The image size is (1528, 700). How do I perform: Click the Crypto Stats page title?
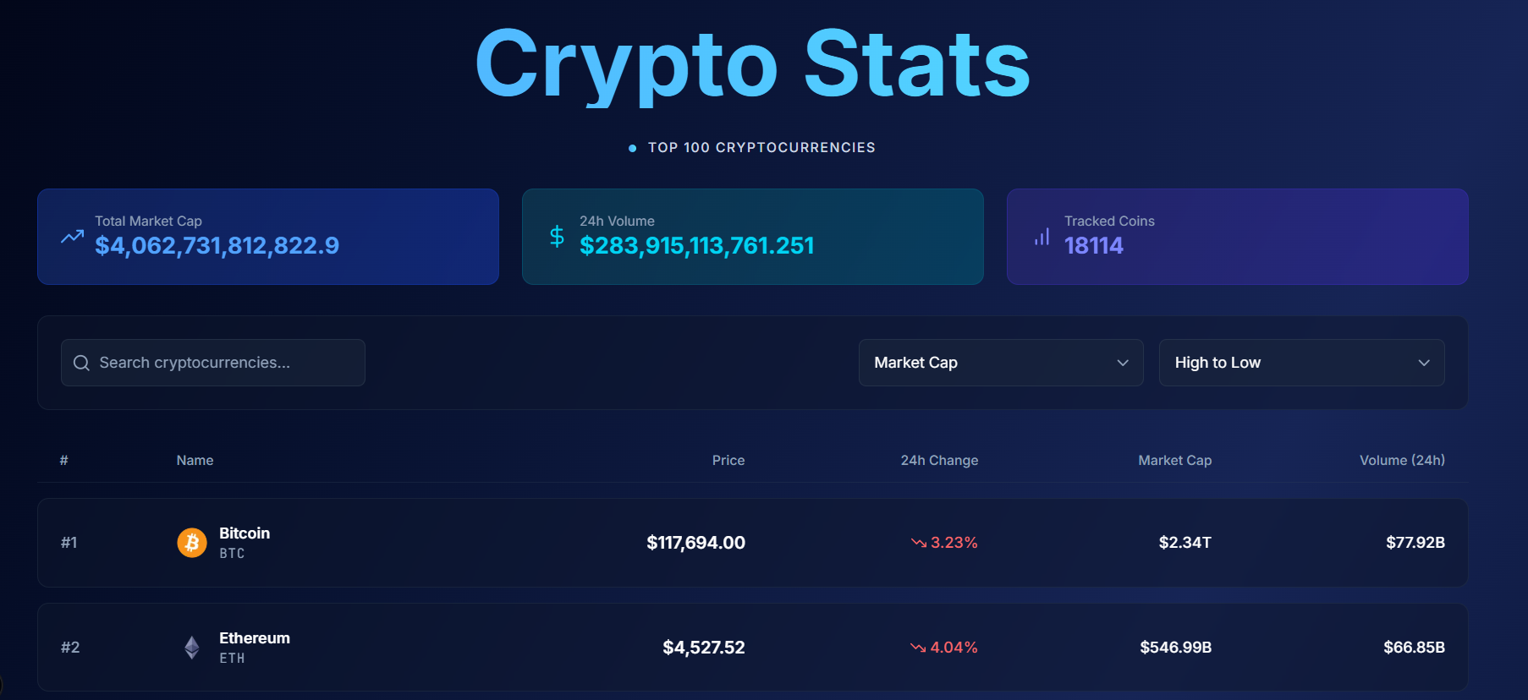click(x=752, y=64)
